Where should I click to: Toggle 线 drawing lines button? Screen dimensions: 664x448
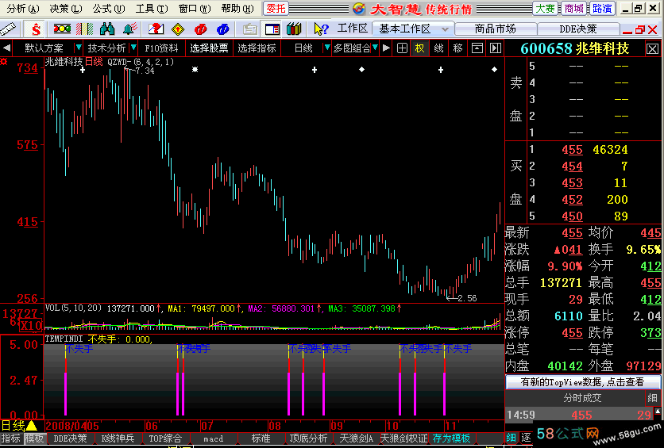point(438,48)
